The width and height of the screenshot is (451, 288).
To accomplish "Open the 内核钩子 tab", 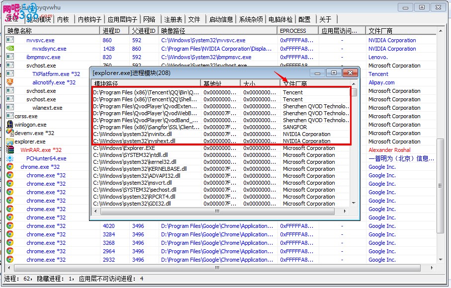I will click(x=90, y=19).
